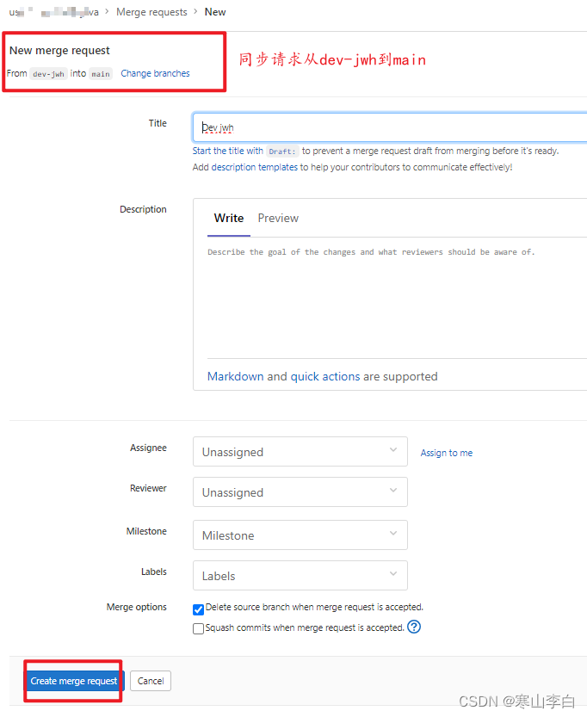Click Start the title with link

click(x=228, y=151)
